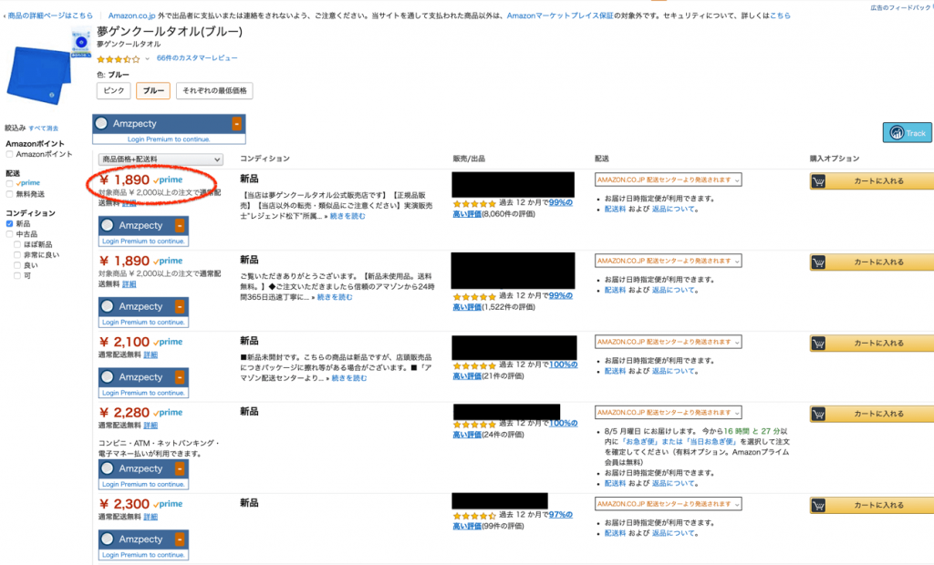Click Amzpecty minus icon under the ¥2,280 offer

point(180,469)
